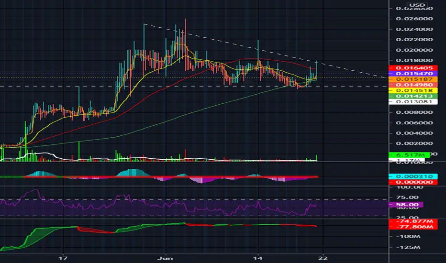Select the -77.806M indicator value tag
The image size is (446, 263).
pyautogui.click(x=413, y=227)
